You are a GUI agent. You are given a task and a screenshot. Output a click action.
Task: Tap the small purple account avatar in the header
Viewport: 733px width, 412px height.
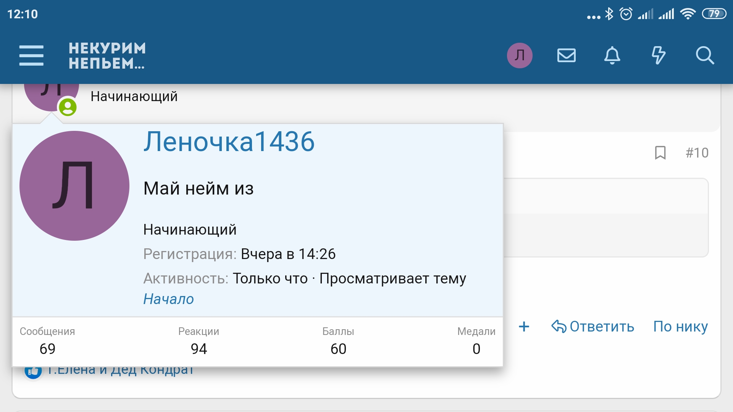pyautogui.click(x=520, y=55)
